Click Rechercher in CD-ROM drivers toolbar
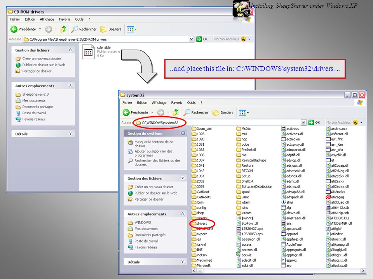This screenshot has width=373, height=279. [x=84, y=29]
